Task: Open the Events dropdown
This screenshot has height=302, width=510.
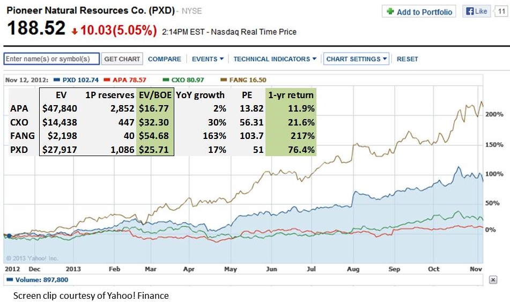Action: pyautogui.click(x=208, y=59)
